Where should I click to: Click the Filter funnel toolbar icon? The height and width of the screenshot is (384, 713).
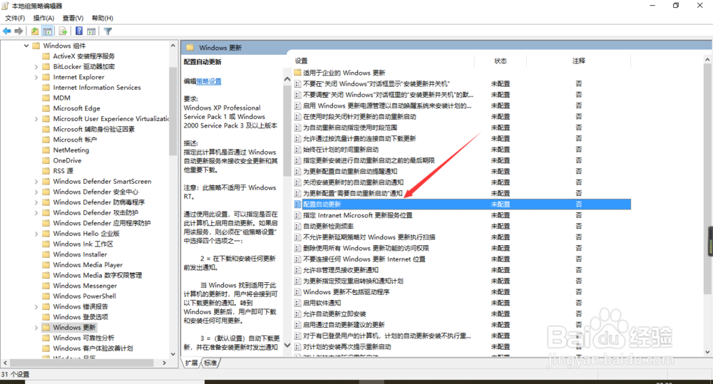click(108, 31)
